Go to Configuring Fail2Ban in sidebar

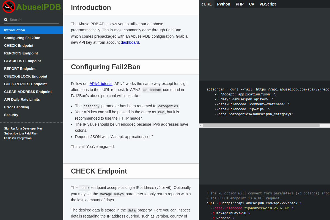point(32,38)
